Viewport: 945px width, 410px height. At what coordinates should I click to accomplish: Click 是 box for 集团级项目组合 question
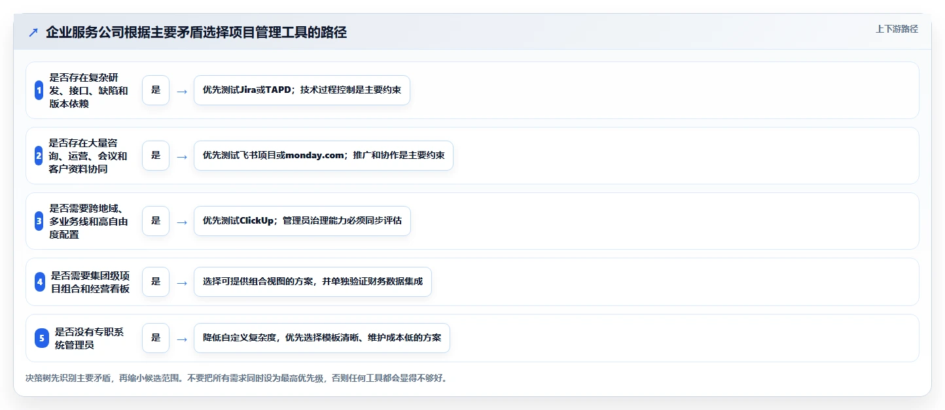[x=156, y=282]
